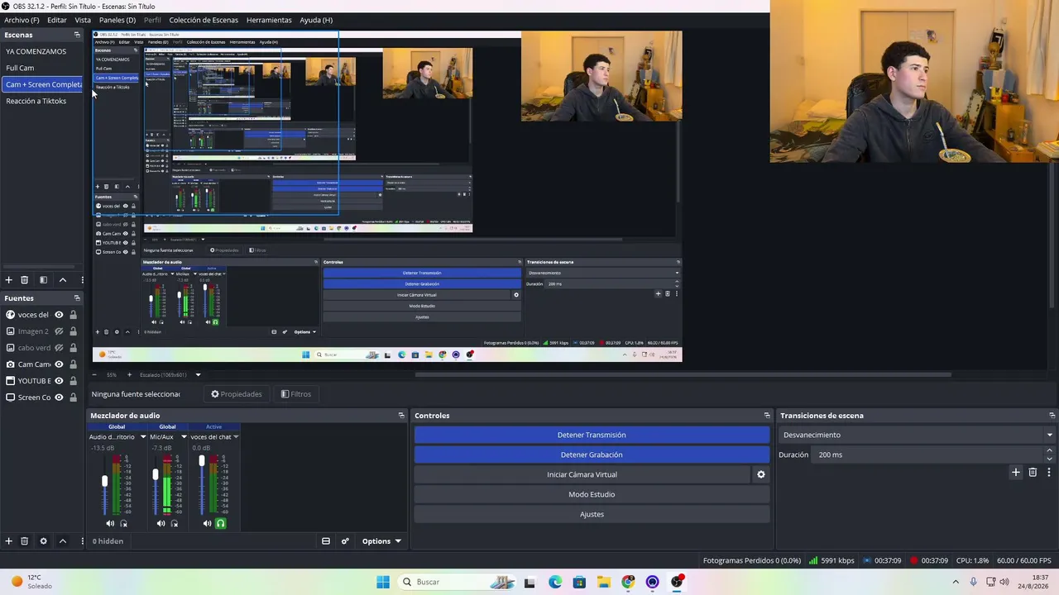
Task: Switch audio mixer layout icon
Action: [326, 541]
